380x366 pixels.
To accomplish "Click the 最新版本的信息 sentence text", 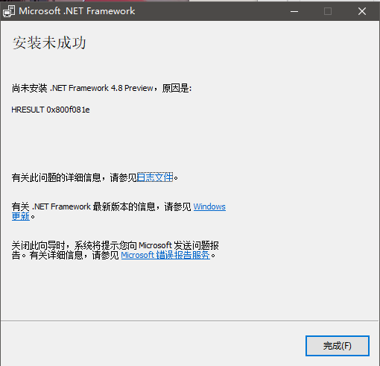I will (124, 206).
